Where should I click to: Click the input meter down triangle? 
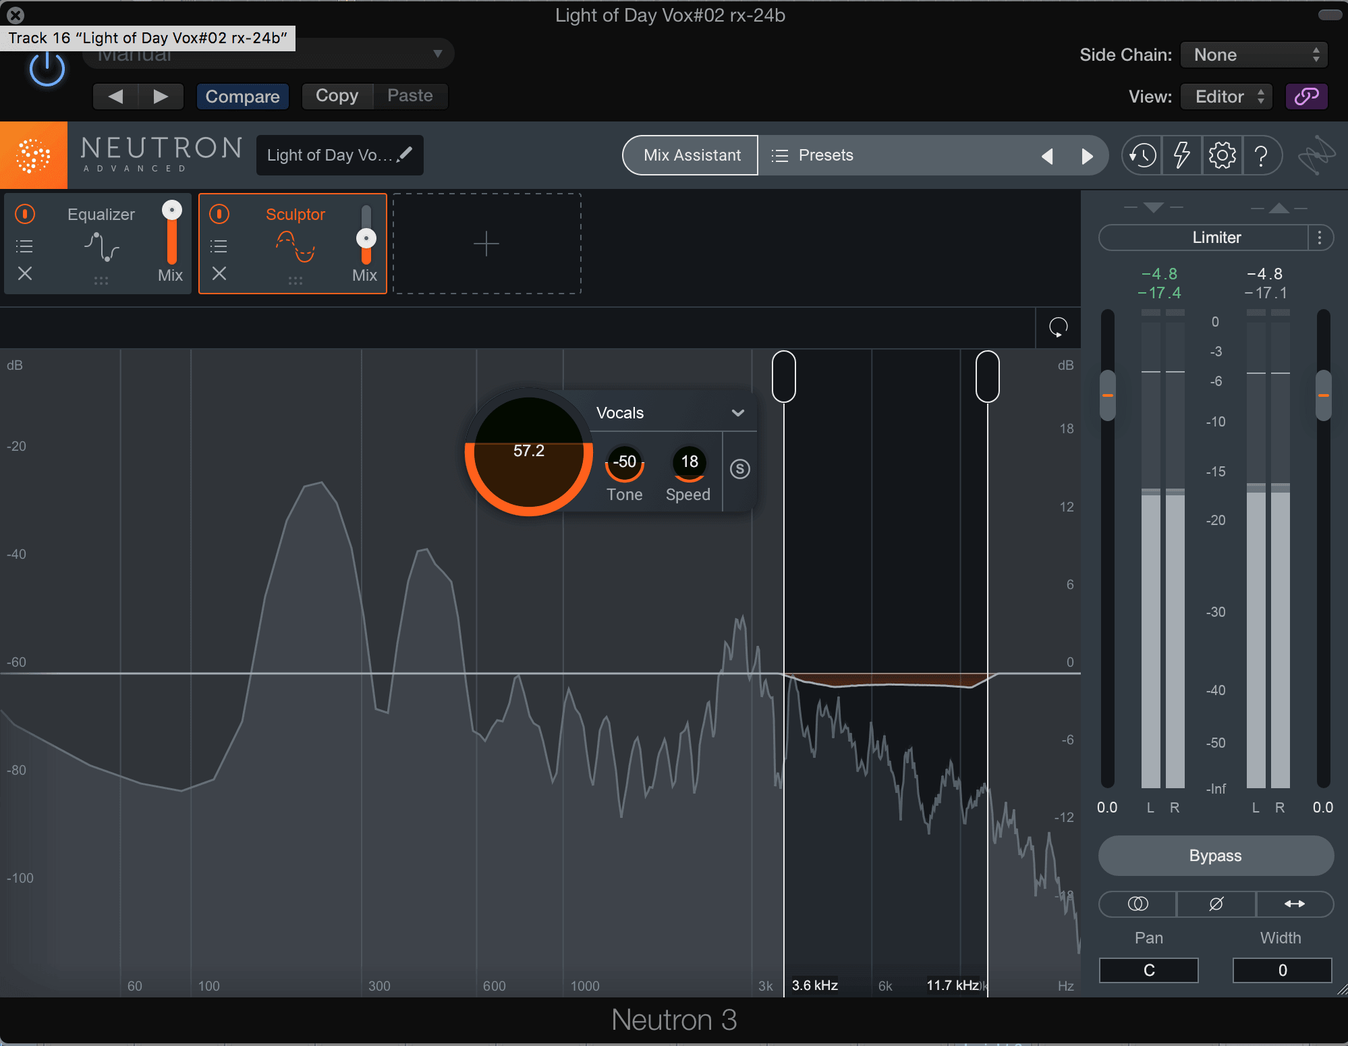[x=1154, y=207]
